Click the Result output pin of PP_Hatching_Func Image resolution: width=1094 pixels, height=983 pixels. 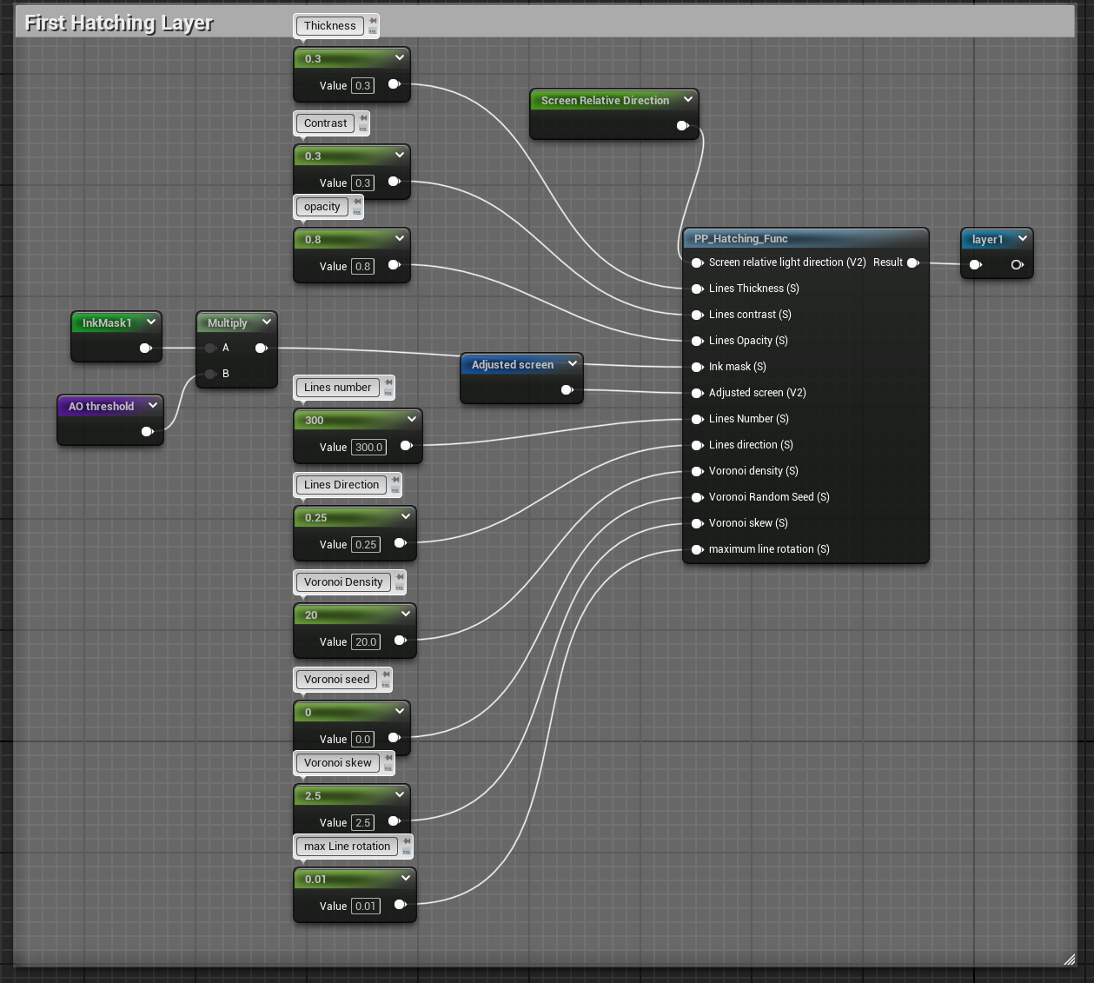click(x=912, y=262)
